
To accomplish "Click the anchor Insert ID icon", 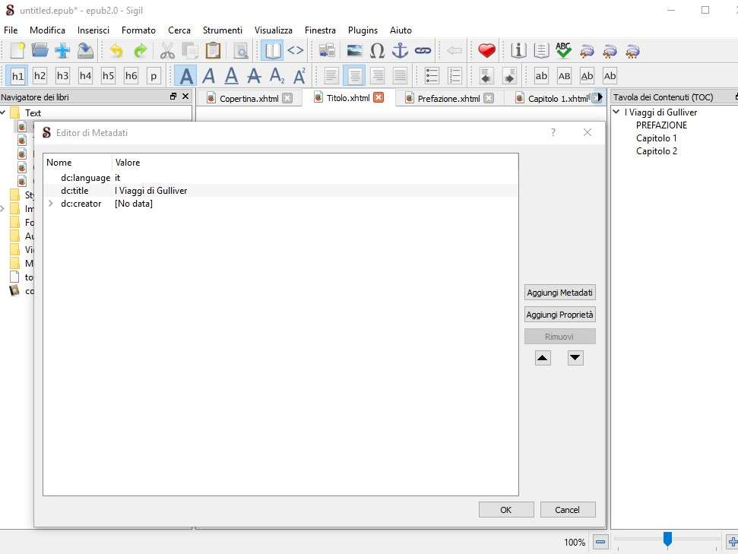I will coord(400,51).
